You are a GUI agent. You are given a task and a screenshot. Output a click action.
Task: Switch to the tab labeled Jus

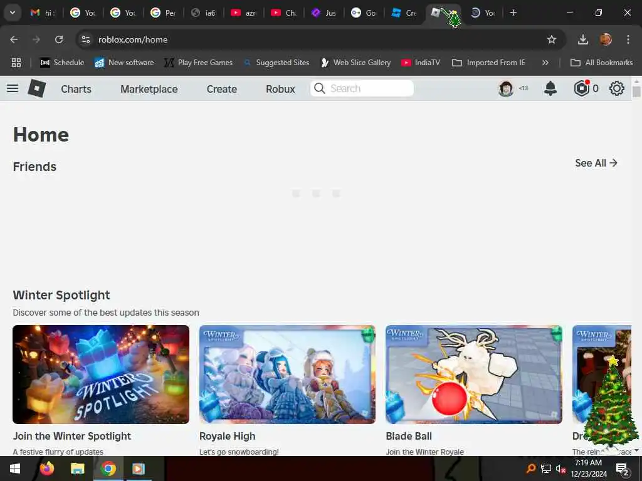[x=324, y=13]
